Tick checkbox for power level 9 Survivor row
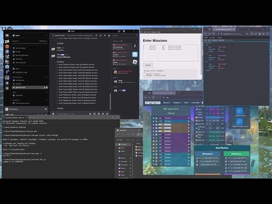 click(x=153, y=164)
